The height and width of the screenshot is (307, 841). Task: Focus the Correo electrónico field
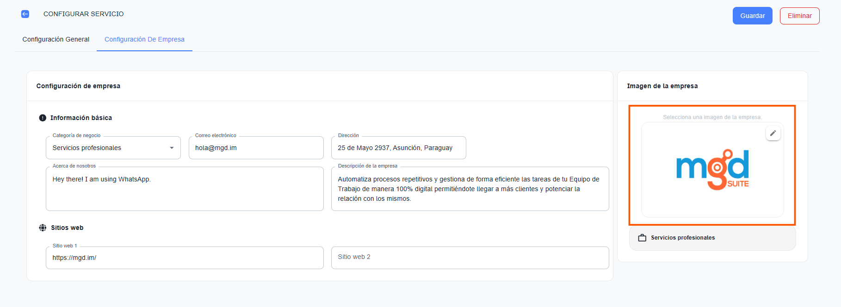click(x=256, y=148)
